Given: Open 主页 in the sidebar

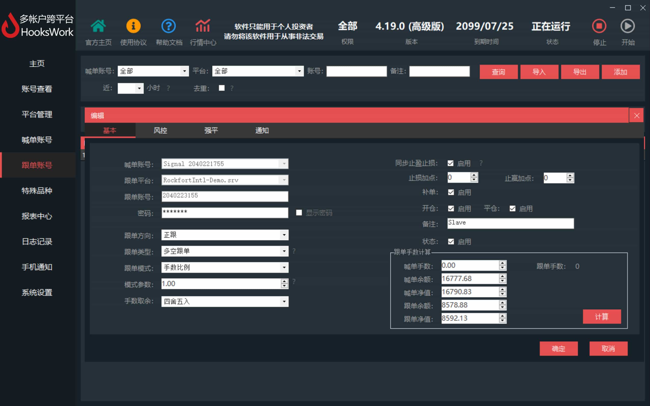Looking at the screenshot, I should click(37, 64).
